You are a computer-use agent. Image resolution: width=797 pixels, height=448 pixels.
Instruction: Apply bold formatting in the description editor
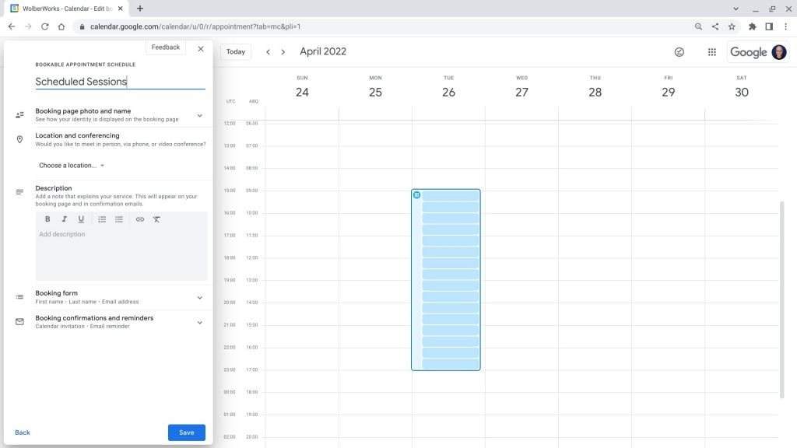(47, 219)
